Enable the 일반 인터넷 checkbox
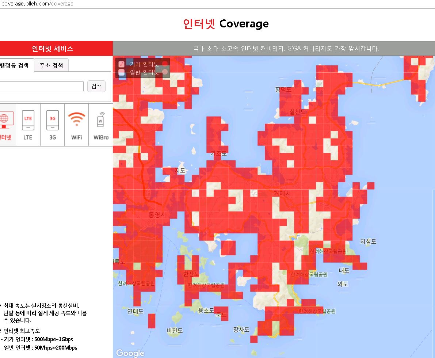This screenshot has height=358, width=435. [x=122, y=72]
